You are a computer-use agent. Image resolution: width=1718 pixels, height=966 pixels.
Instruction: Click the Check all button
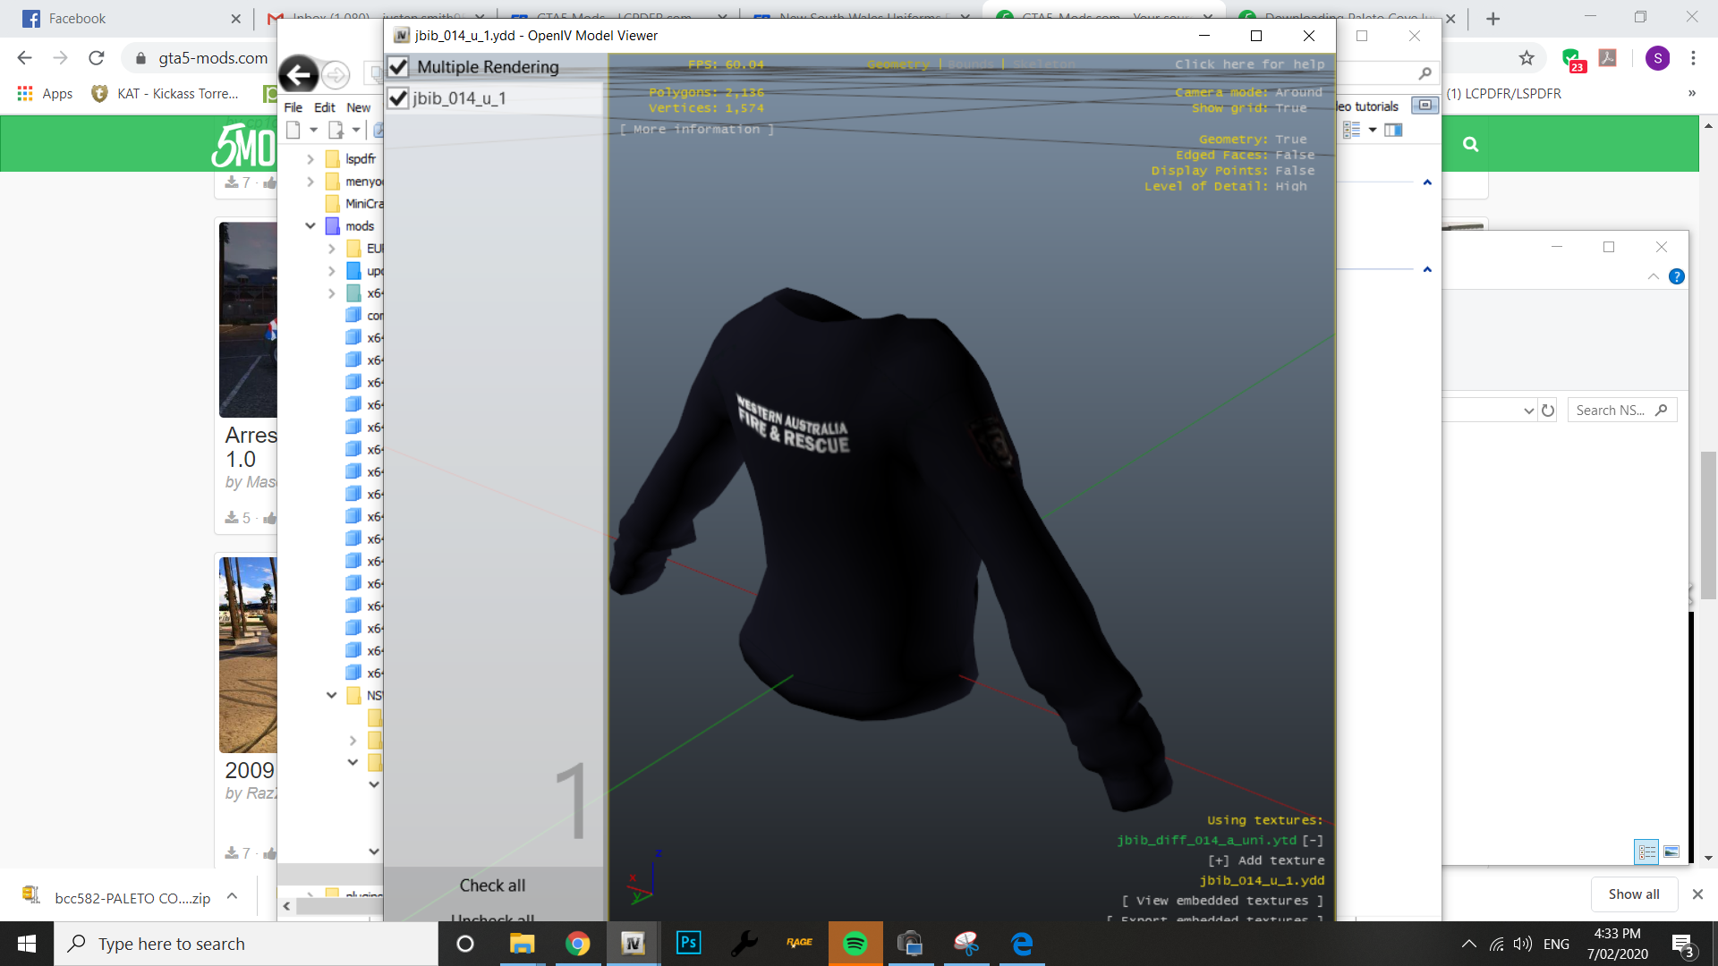click(x=492, y=885)
